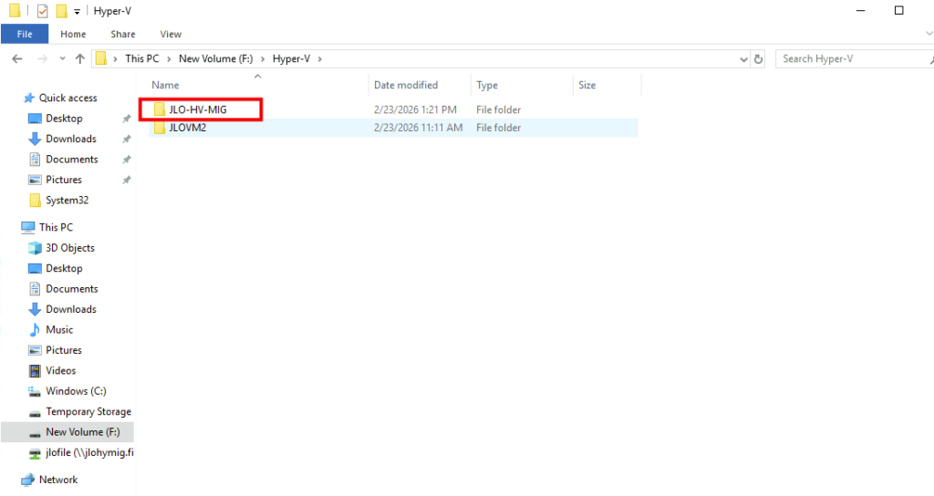
Task: Select the 3D Objects folder icon
Action: point(36,248)
